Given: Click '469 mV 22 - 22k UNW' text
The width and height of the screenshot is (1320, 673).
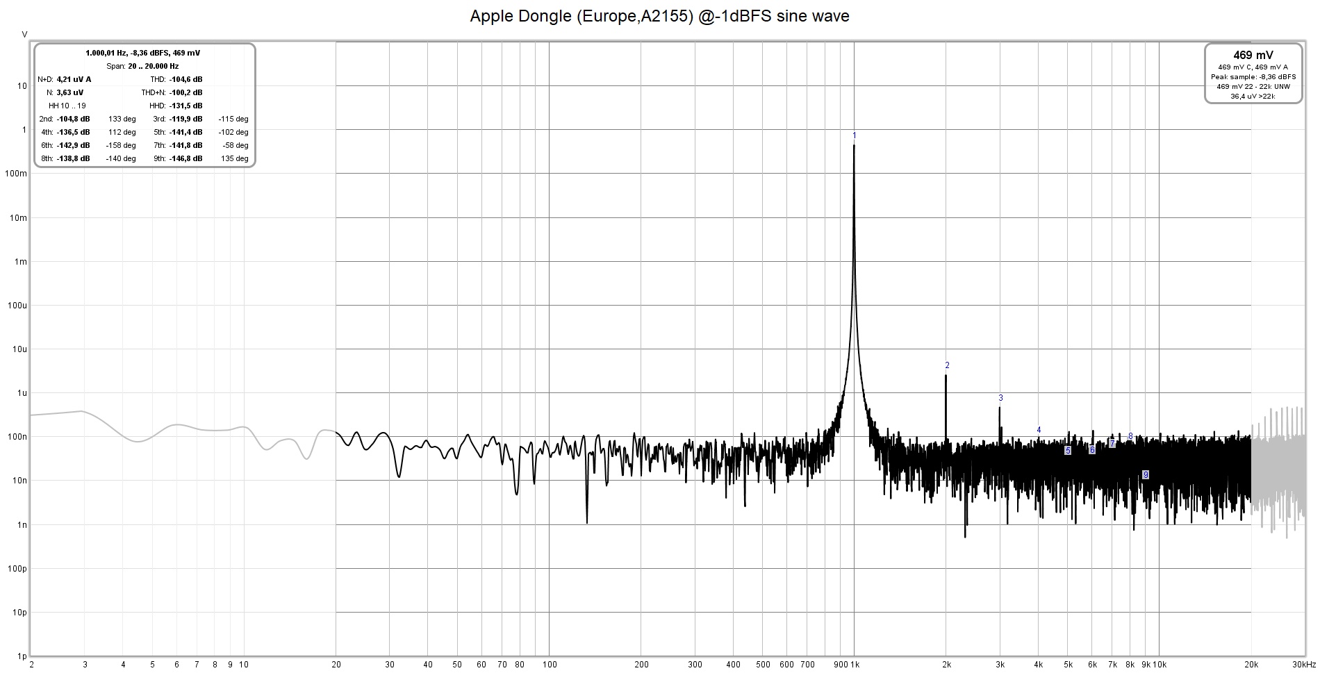Looking at the screenshot, I should [x=1253, y=87].
